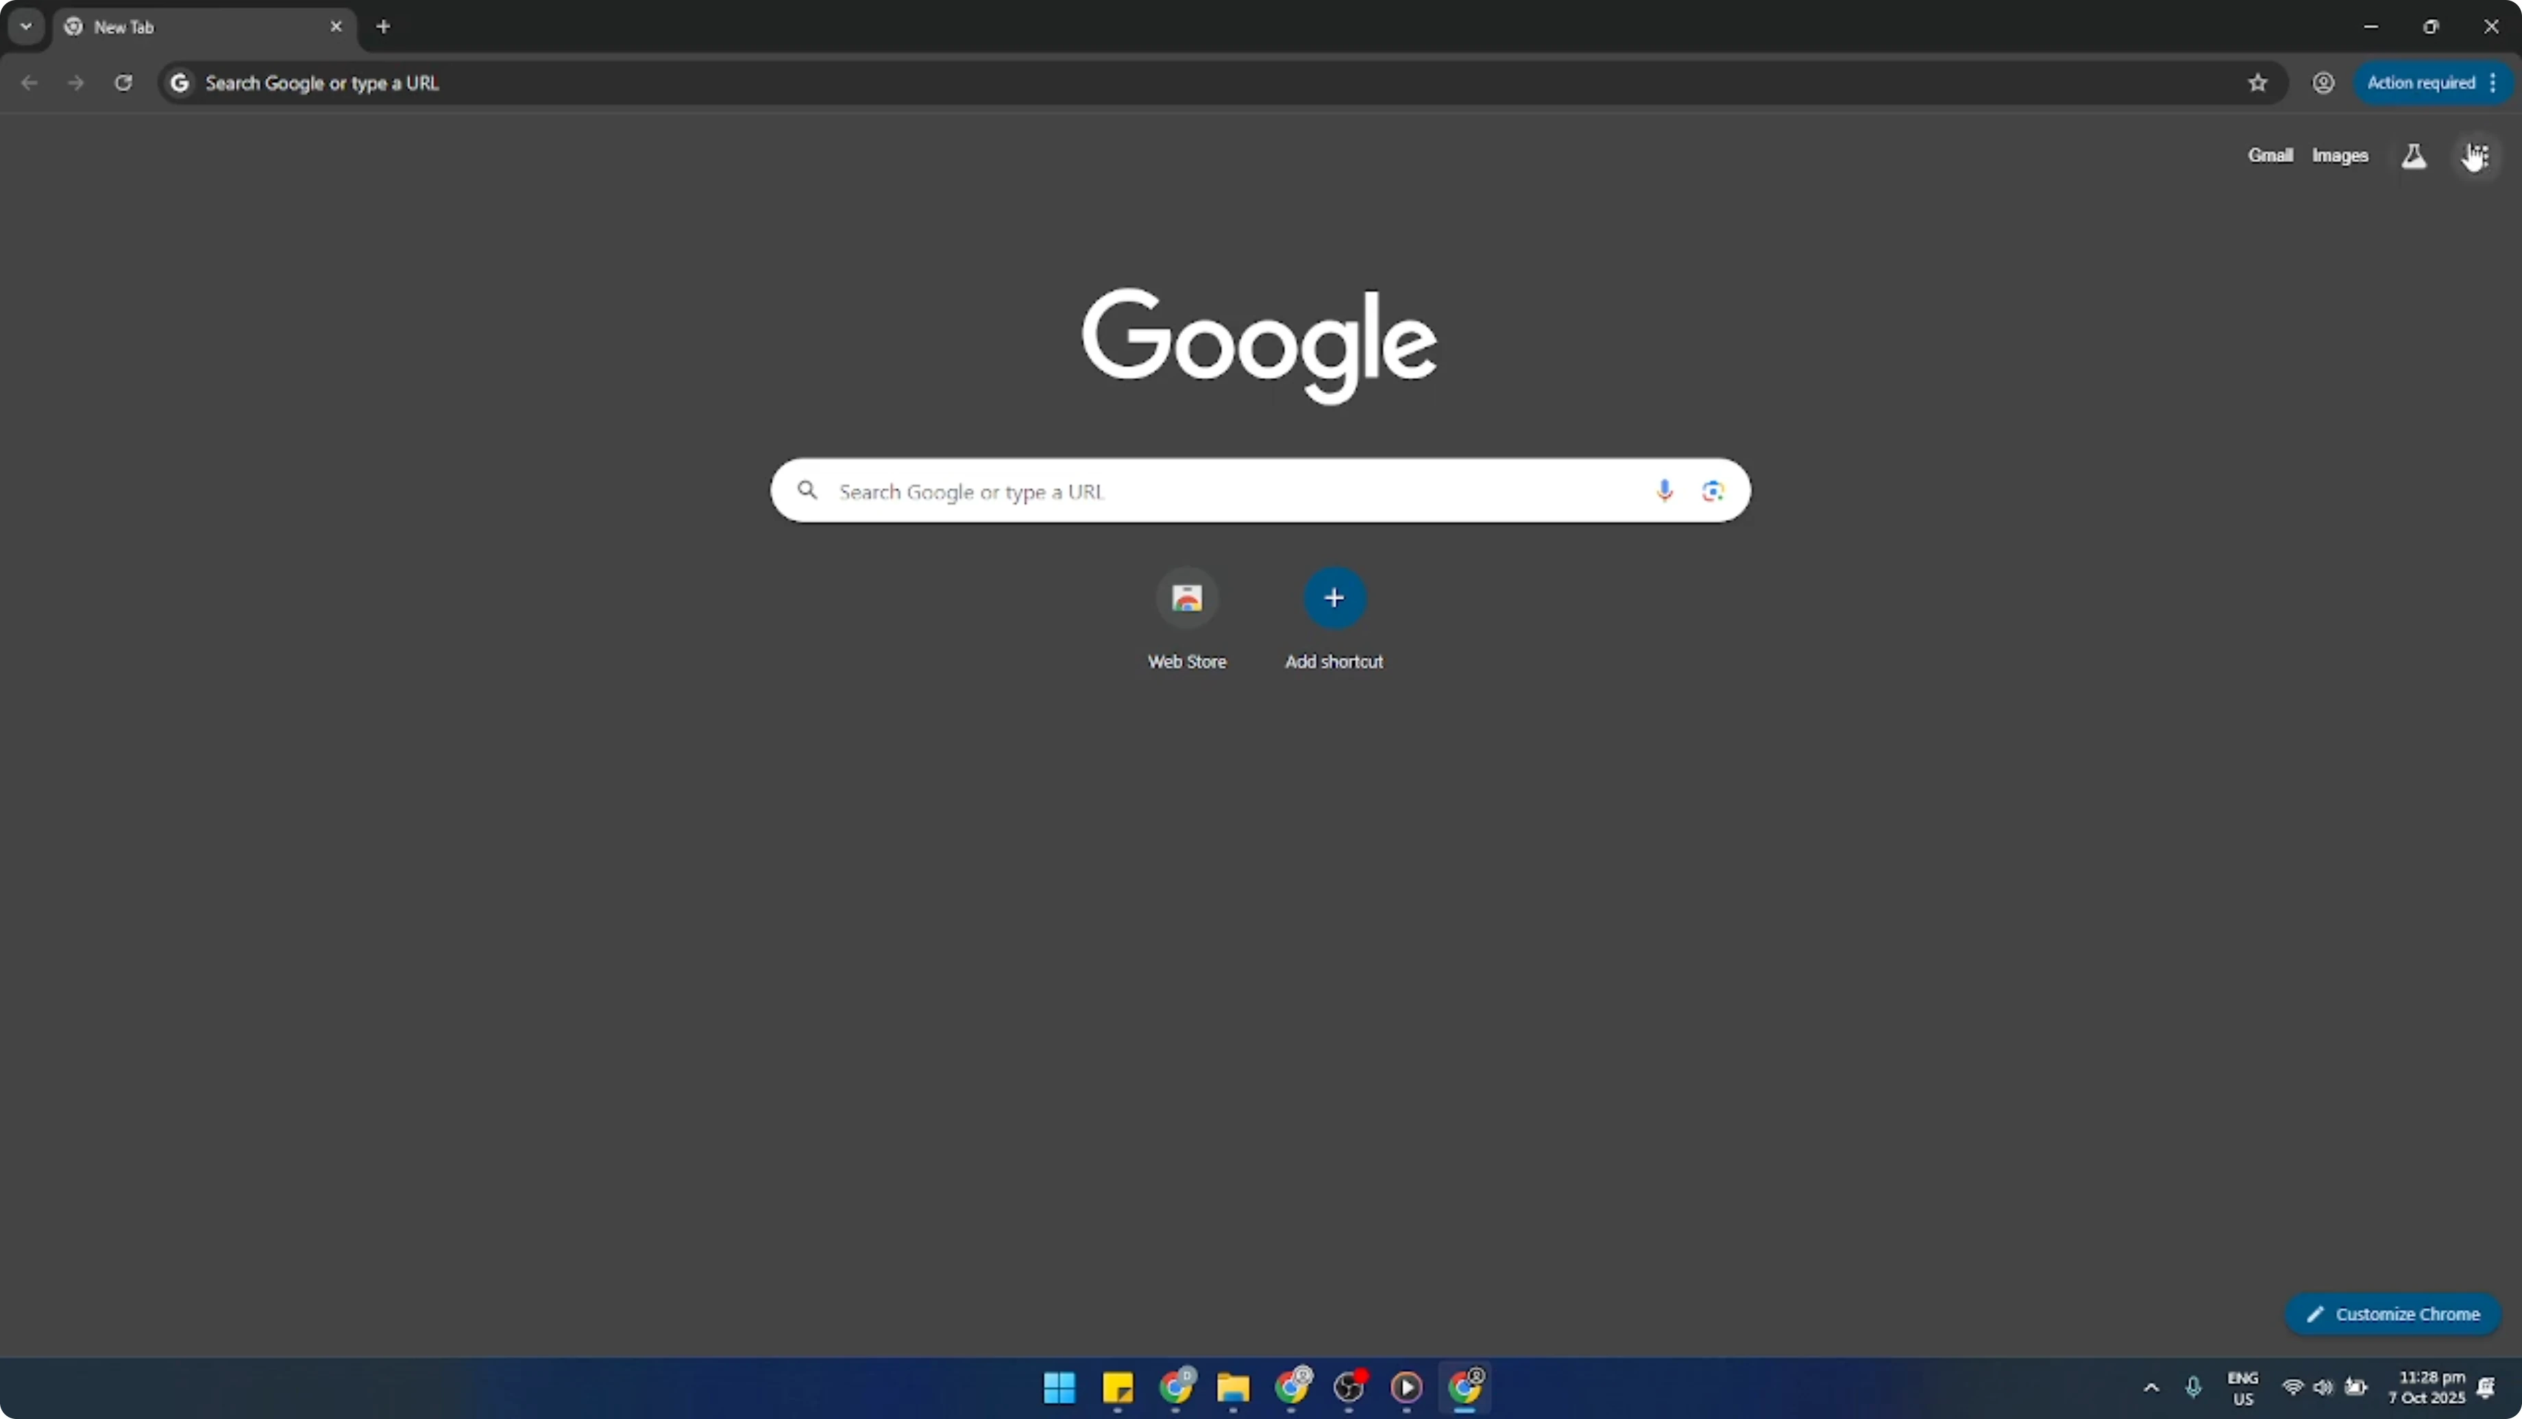Mute system volume from the system tray
Image resolution: width=2522 pixels, height=1419 pixels.
pyautogui.click(x=2324, y=1387)
